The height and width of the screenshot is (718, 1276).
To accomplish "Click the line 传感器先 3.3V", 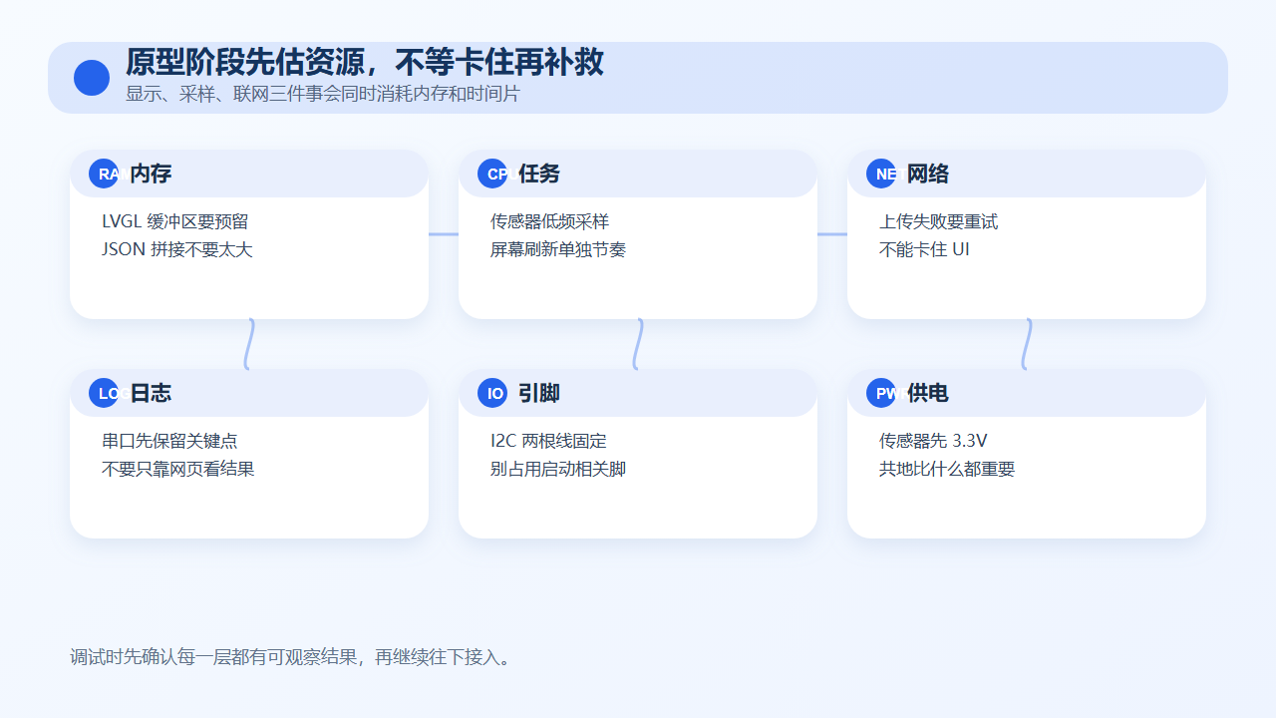I will [933, 441].
